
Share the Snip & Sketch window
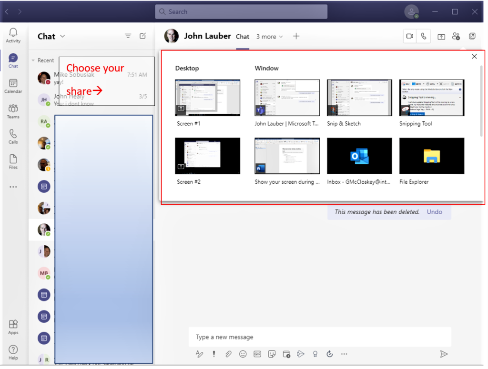click(x=359, y=98)
